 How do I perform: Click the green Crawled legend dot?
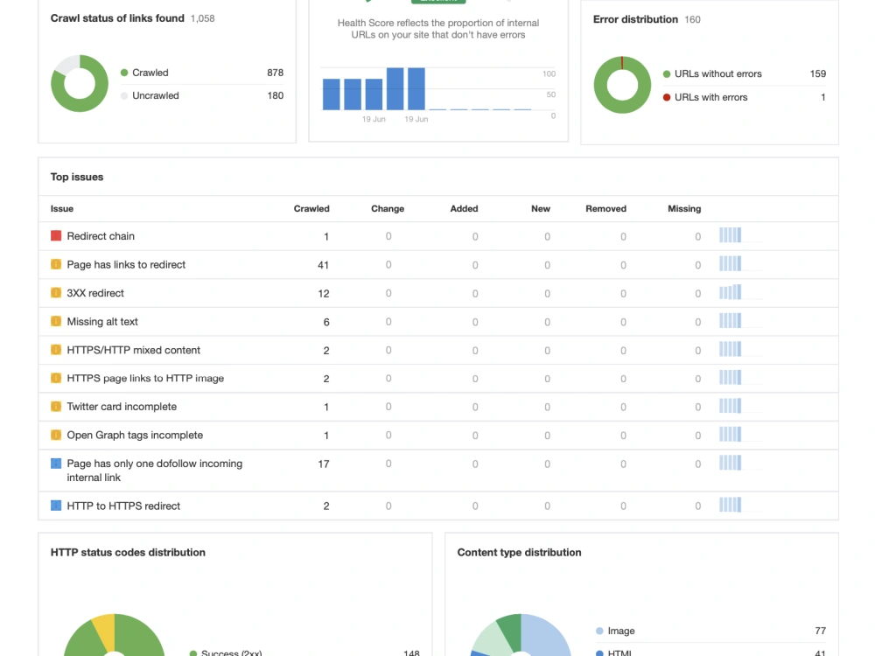[x=124, y=73]
